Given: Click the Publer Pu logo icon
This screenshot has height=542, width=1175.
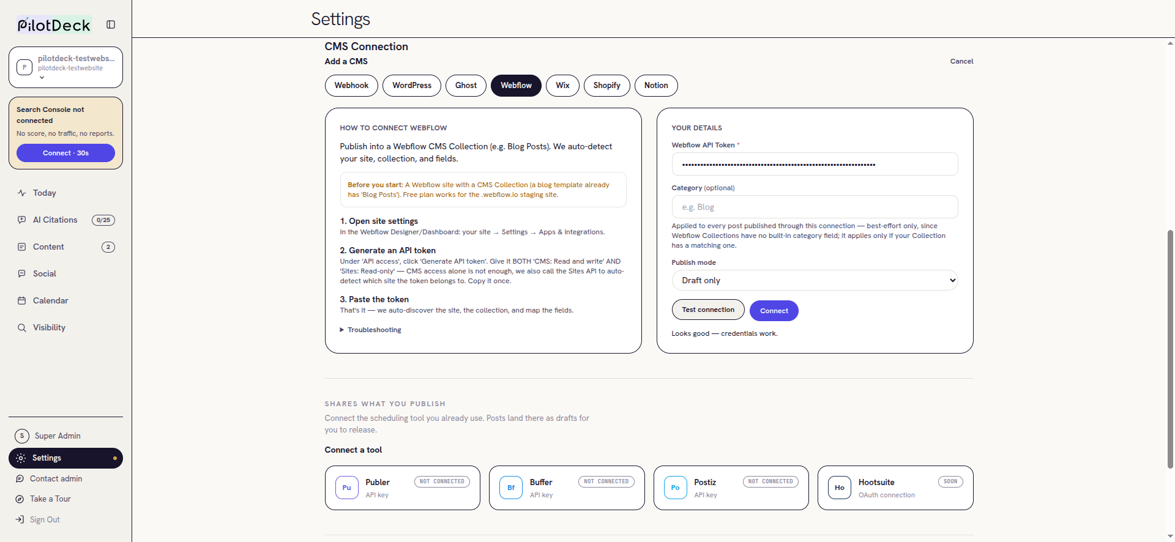Looking at the screenshot, I should point(346,488).
